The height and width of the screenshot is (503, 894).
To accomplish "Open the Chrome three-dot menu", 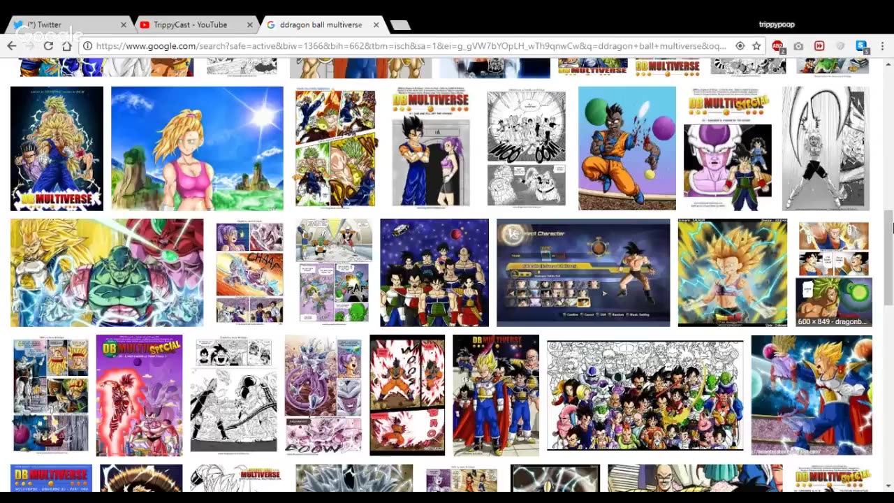I will [883, 46].
